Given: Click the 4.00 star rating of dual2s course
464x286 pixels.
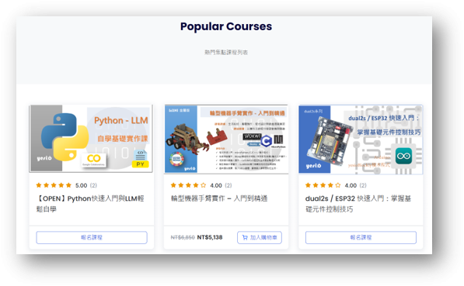Looking at the screenshot, I should [323, 185].
